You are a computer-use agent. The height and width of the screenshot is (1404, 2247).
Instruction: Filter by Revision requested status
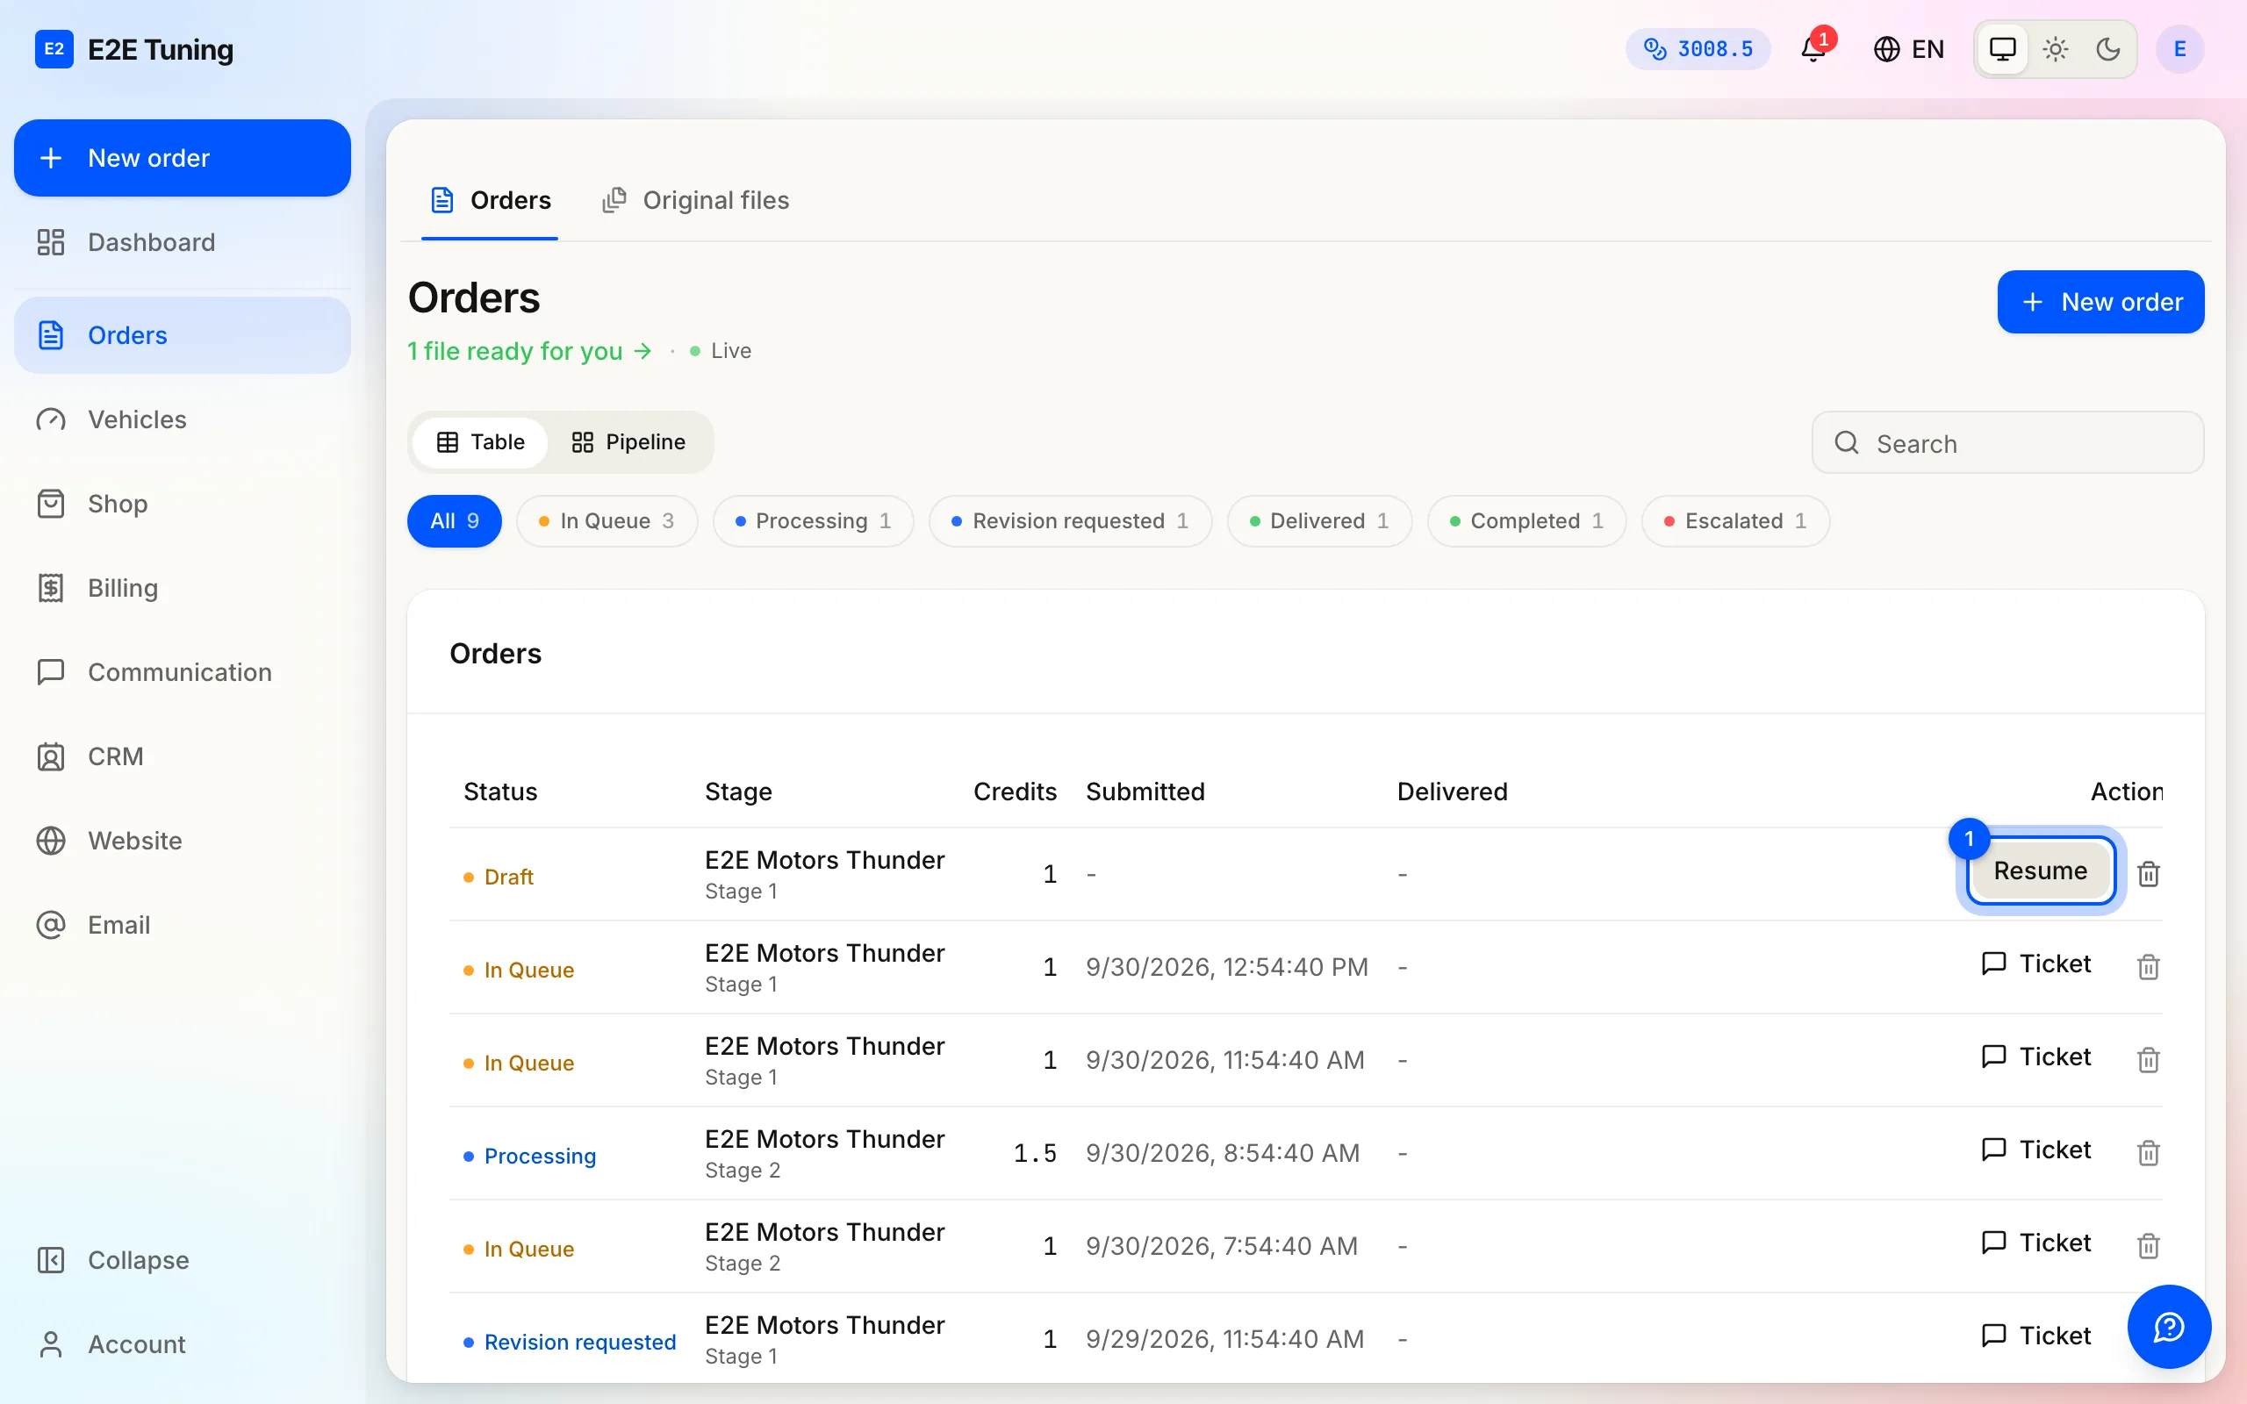[x=1071, y=521]
